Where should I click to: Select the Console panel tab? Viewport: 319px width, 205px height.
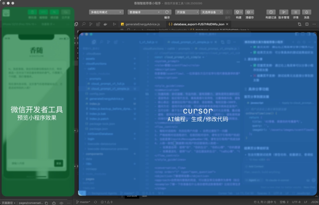tap(132, 196)
